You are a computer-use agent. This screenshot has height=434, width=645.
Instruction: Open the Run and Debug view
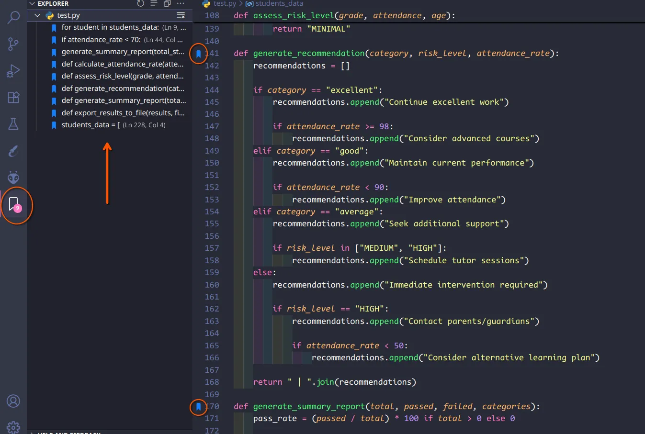[13, 71]
